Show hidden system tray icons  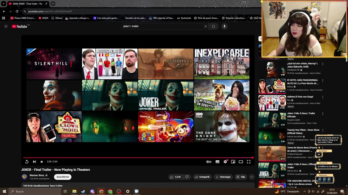coord(304,191)
